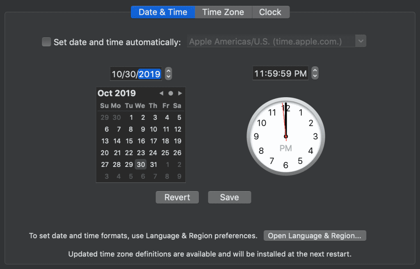Jump to today using calendar dot

pyautogui.click(x=171, y=93)
